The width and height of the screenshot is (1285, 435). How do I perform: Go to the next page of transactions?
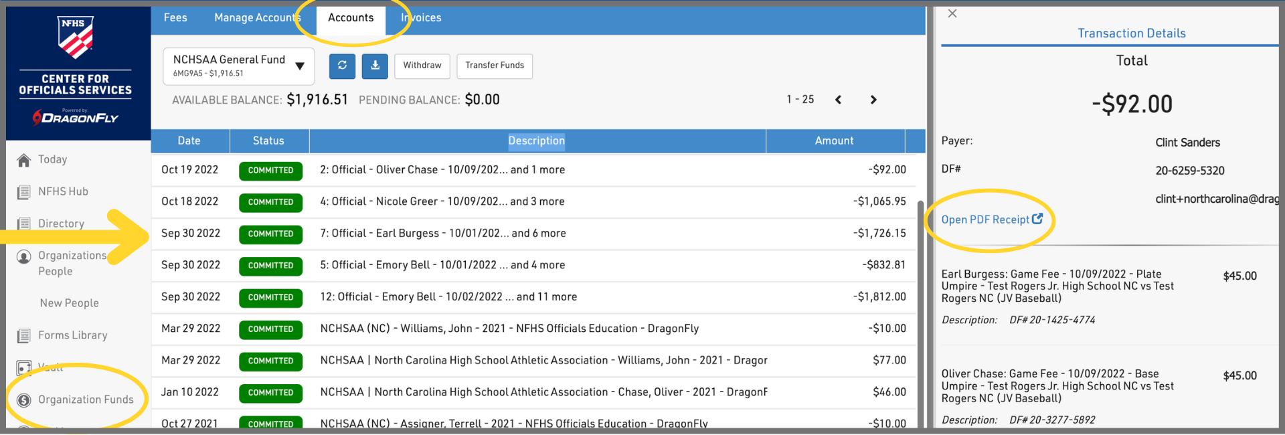click(x=873, y=100)
